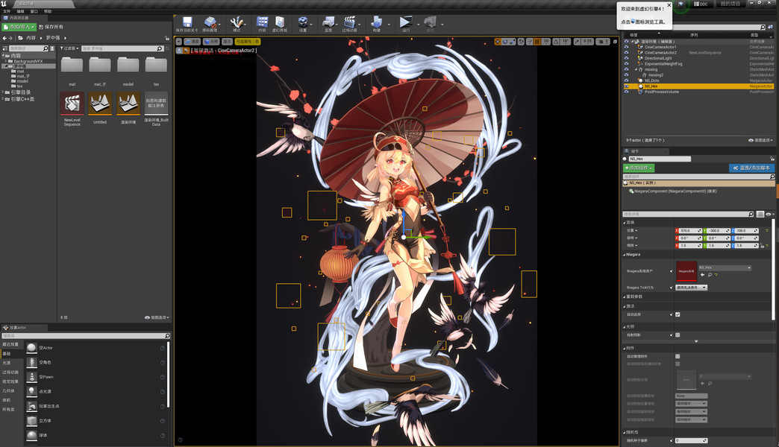The height and width of the screenshot is (447, 779).
Task: Click the red Niagara system asset thumbnail
Action: [686, 271]
